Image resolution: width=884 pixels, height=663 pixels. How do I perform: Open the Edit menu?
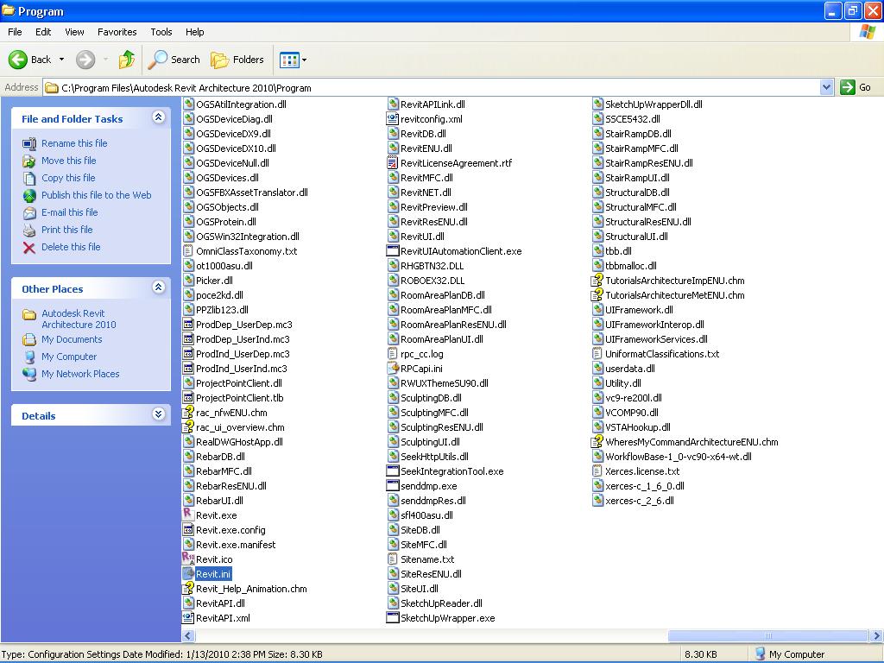click(x=43, y=32)
